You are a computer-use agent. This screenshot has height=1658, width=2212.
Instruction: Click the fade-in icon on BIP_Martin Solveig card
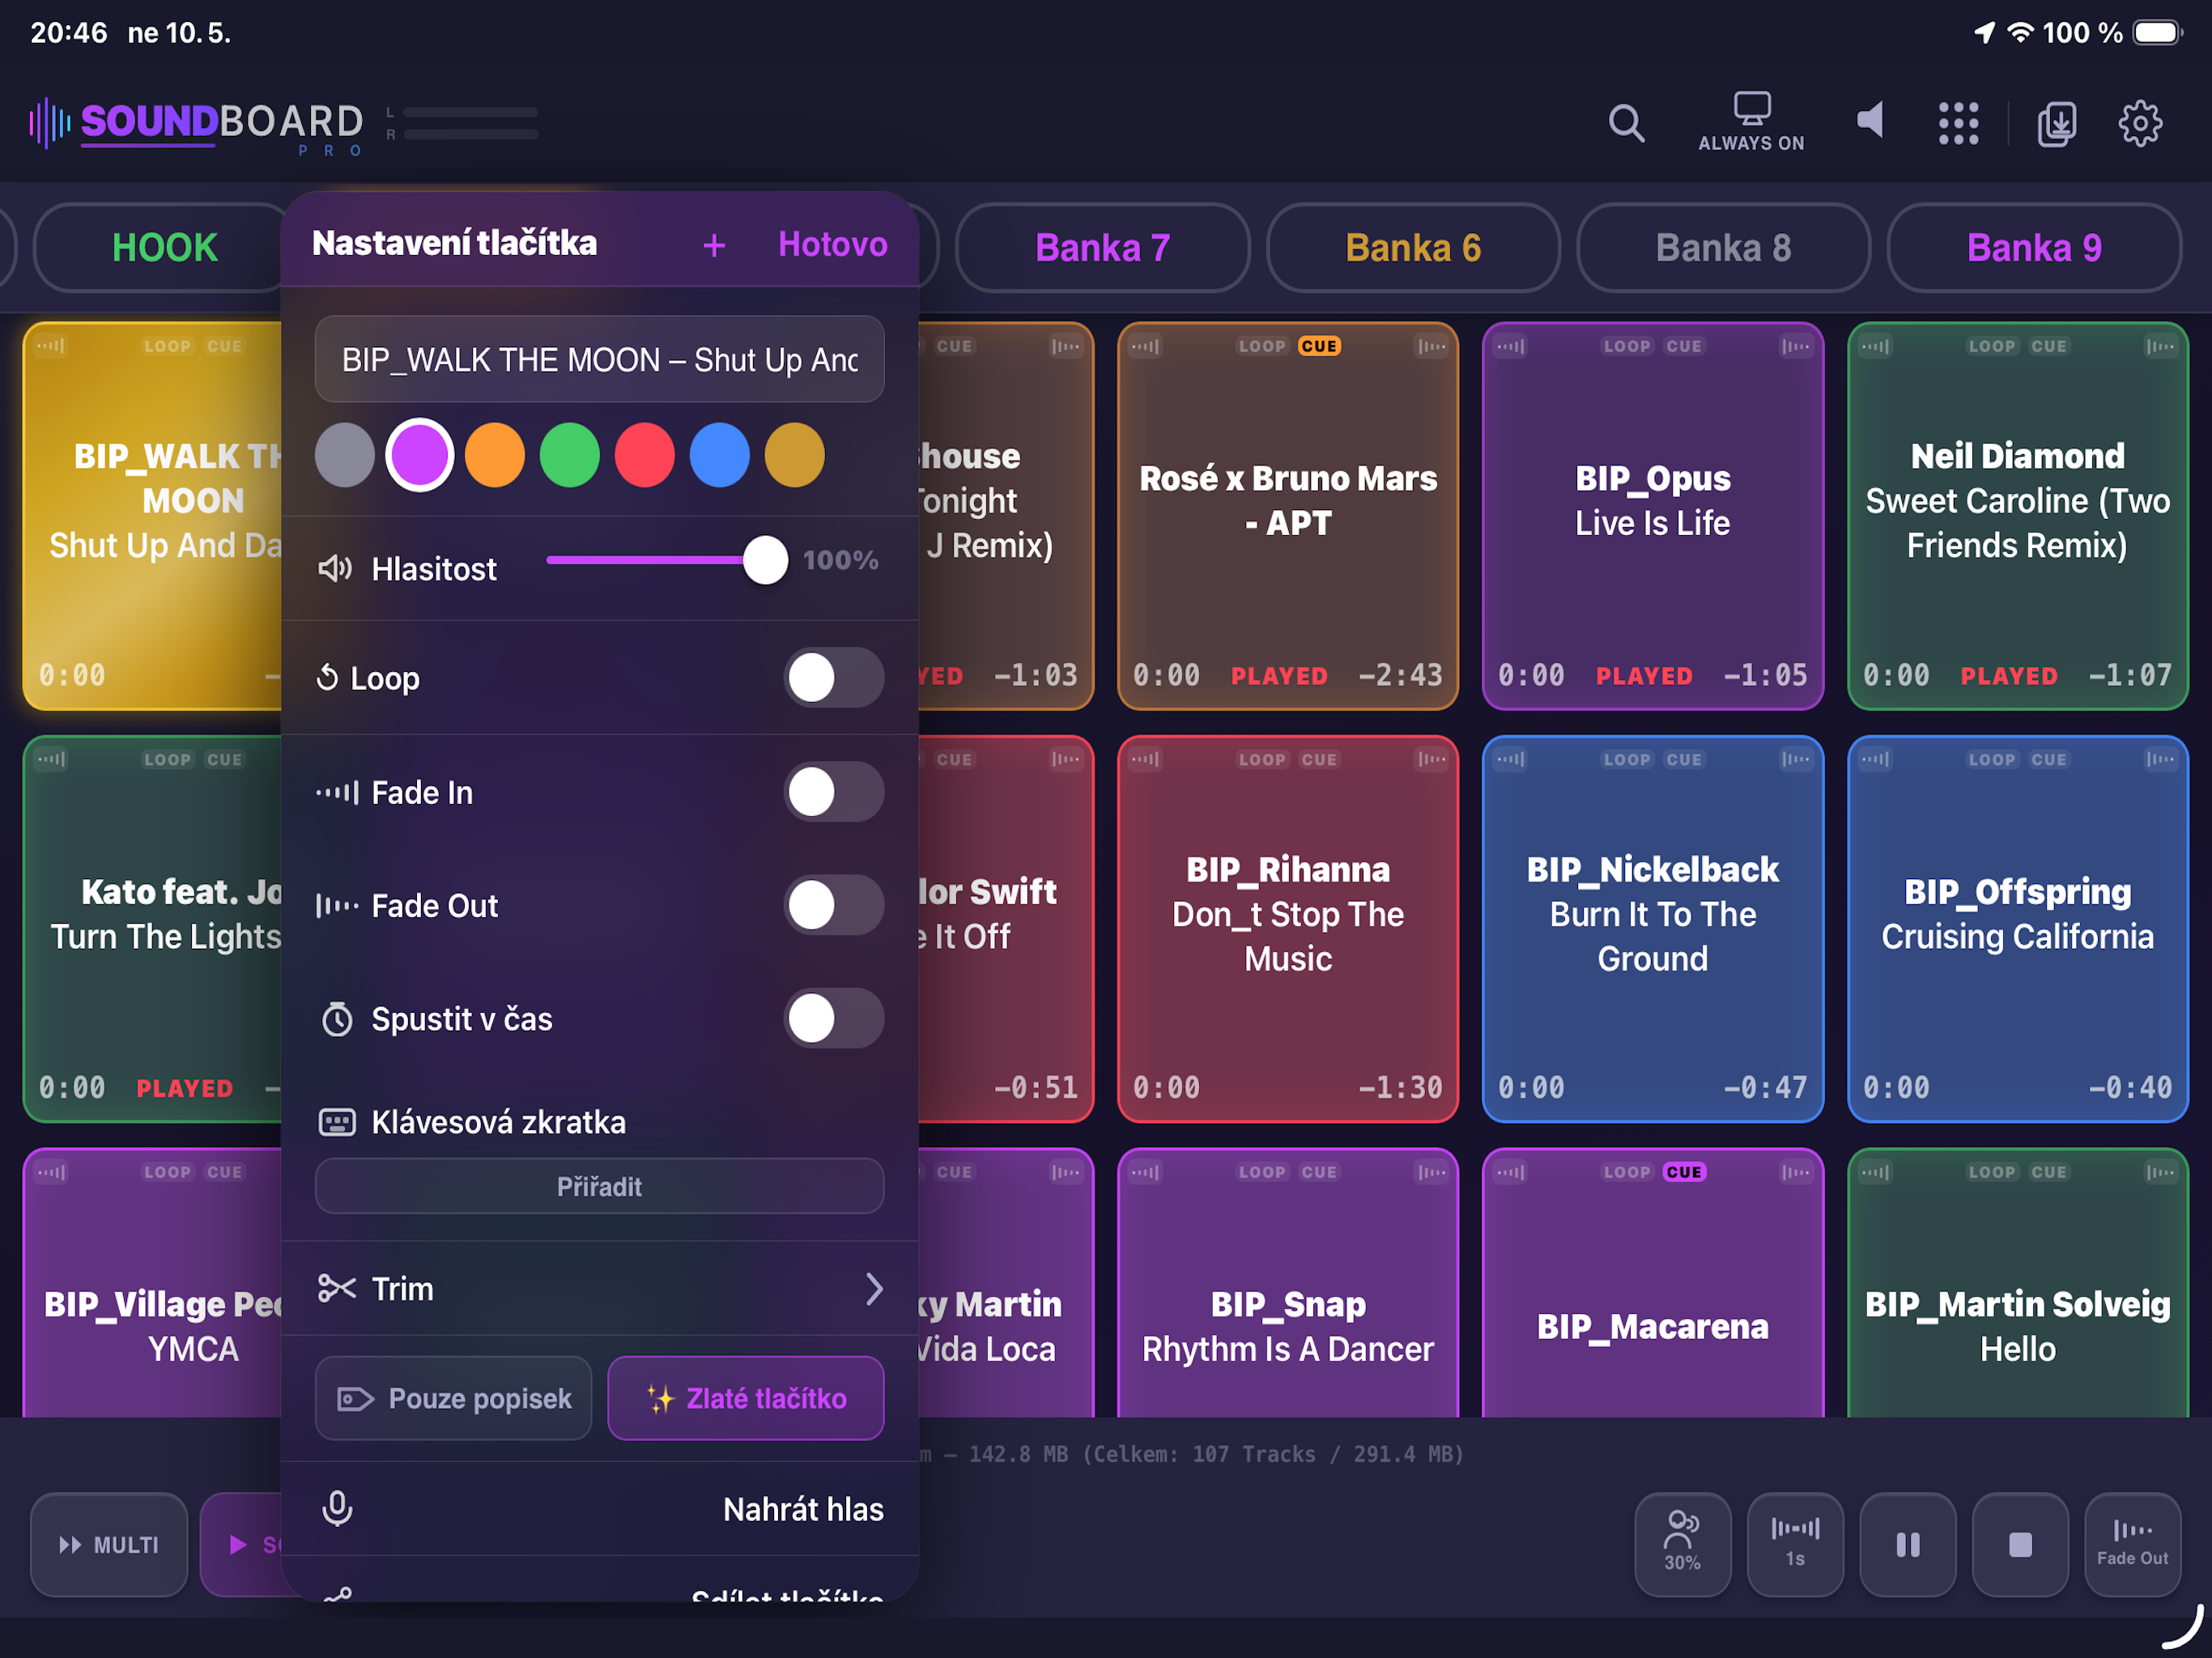tap(1874, 1172)
